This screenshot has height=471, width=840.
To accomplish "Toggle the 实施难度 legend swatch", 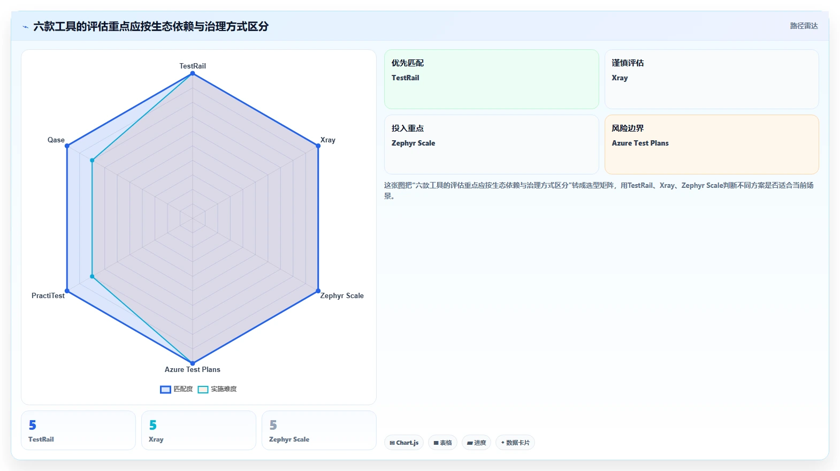I will pos(203,389).
